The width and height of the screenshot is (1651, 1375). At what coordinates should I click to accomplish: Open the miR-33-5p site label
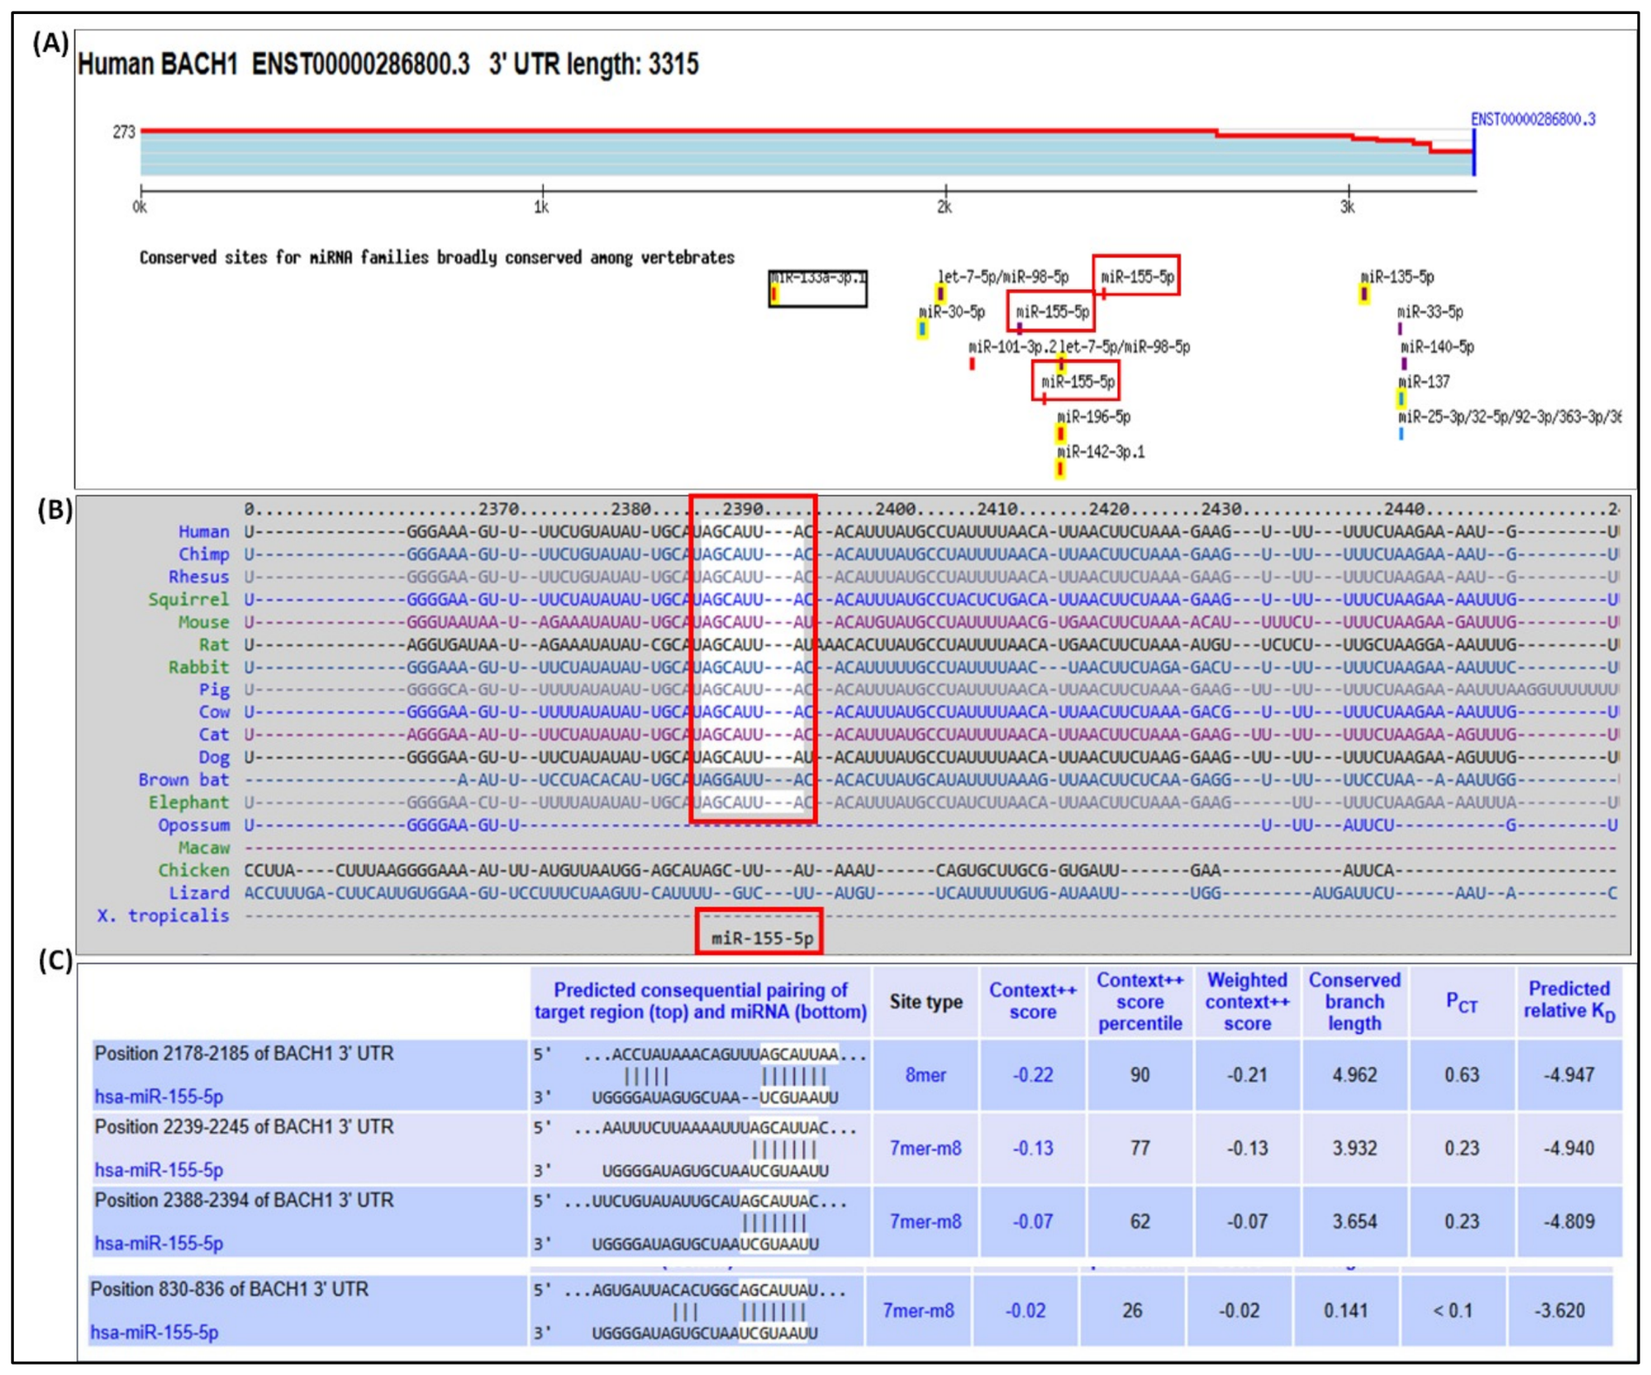(1430, 312)
